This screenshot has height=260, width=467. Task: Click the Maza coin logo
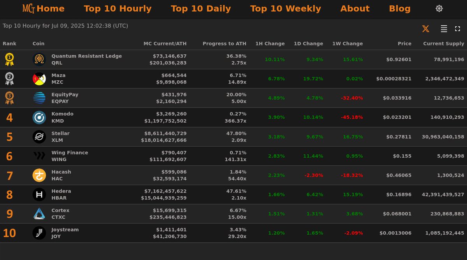(39, 79)
